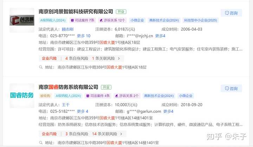
Task: Click search icon beside 1401室 address match
Action: click(x=41, y=142)
